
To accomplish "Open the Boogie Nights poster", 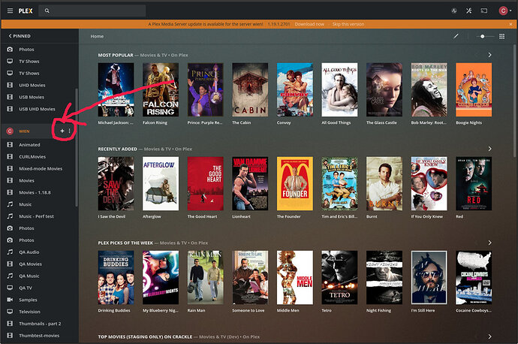I will click(x=474, y=89).
